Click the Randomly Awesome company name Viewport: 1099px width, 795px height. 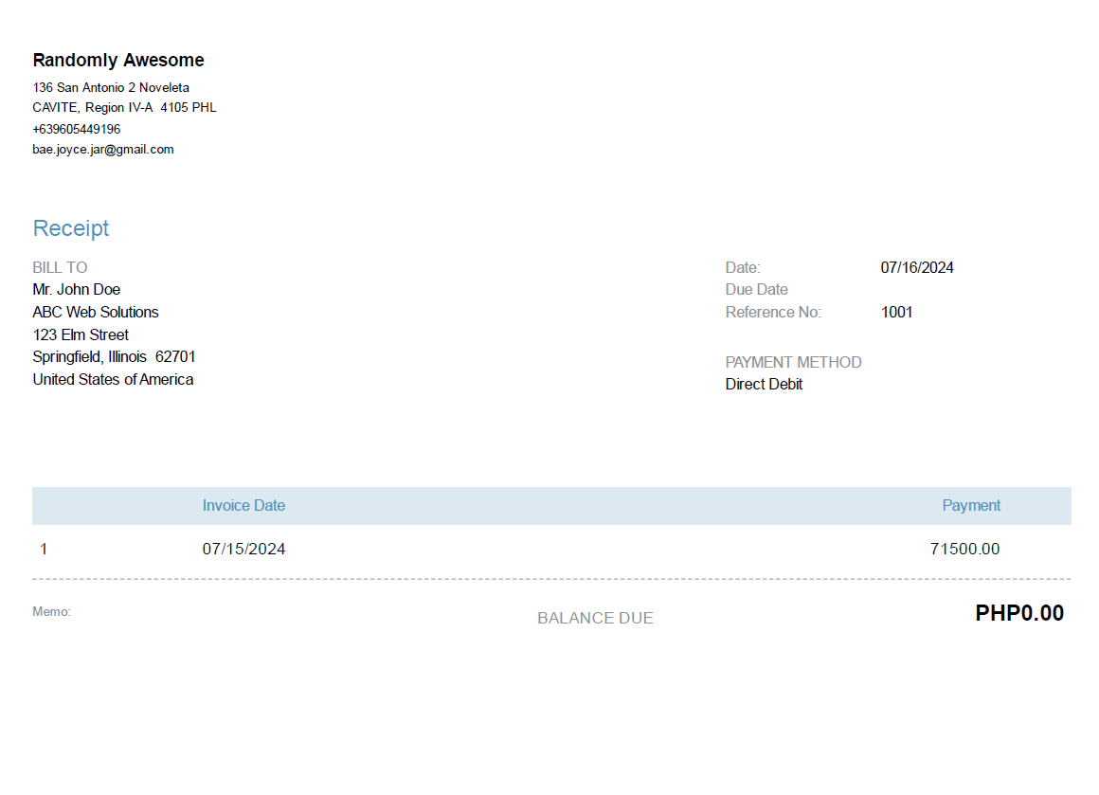tap(118, 61)
